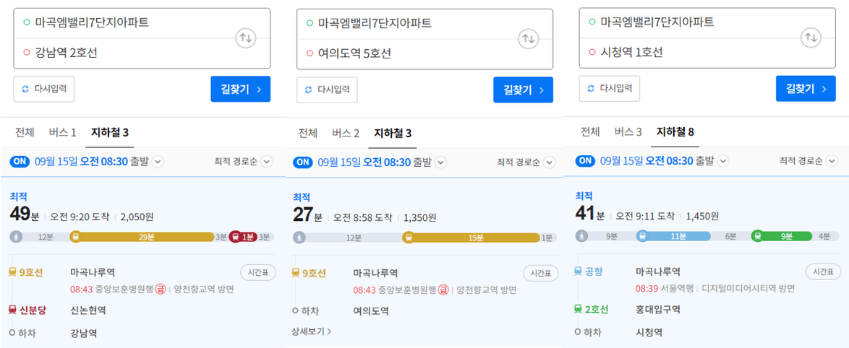Toggle ON switch in 강남역 route panel
Screen dimensions: 849x348
point(20,161)
